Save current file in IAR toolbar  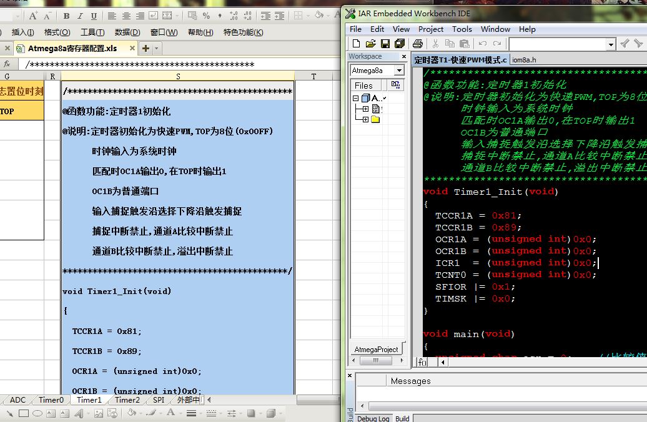coord(385,43)
